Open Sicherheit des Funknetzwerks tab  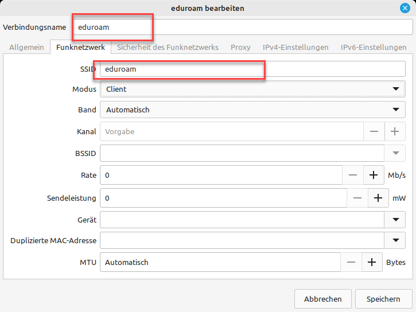(x=168, y=47)
